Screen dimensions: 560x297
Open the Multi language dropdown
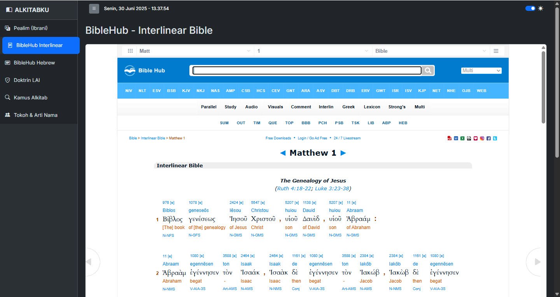481,71
